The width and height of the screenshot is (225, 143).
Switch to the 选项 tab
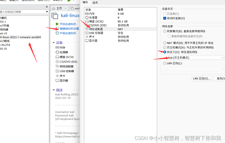pos(95,3)
